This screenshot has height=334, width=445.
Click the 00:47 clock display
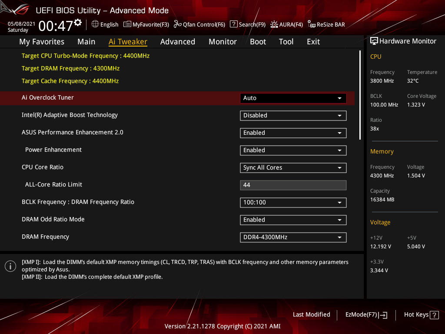(x=56, y=26)
